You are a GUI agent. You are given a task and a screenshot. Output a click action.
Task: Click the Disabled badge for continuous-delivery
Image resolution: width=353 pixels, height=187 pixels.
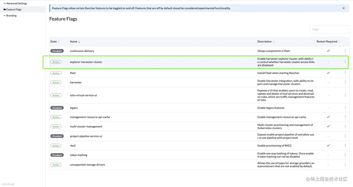click(57, 51)
